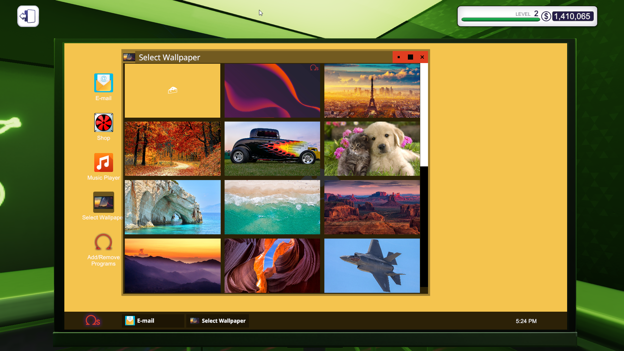Screen dimensions: 624x351
Task: Select the purple-orange wave wallpaper
Action: [272, 90]
